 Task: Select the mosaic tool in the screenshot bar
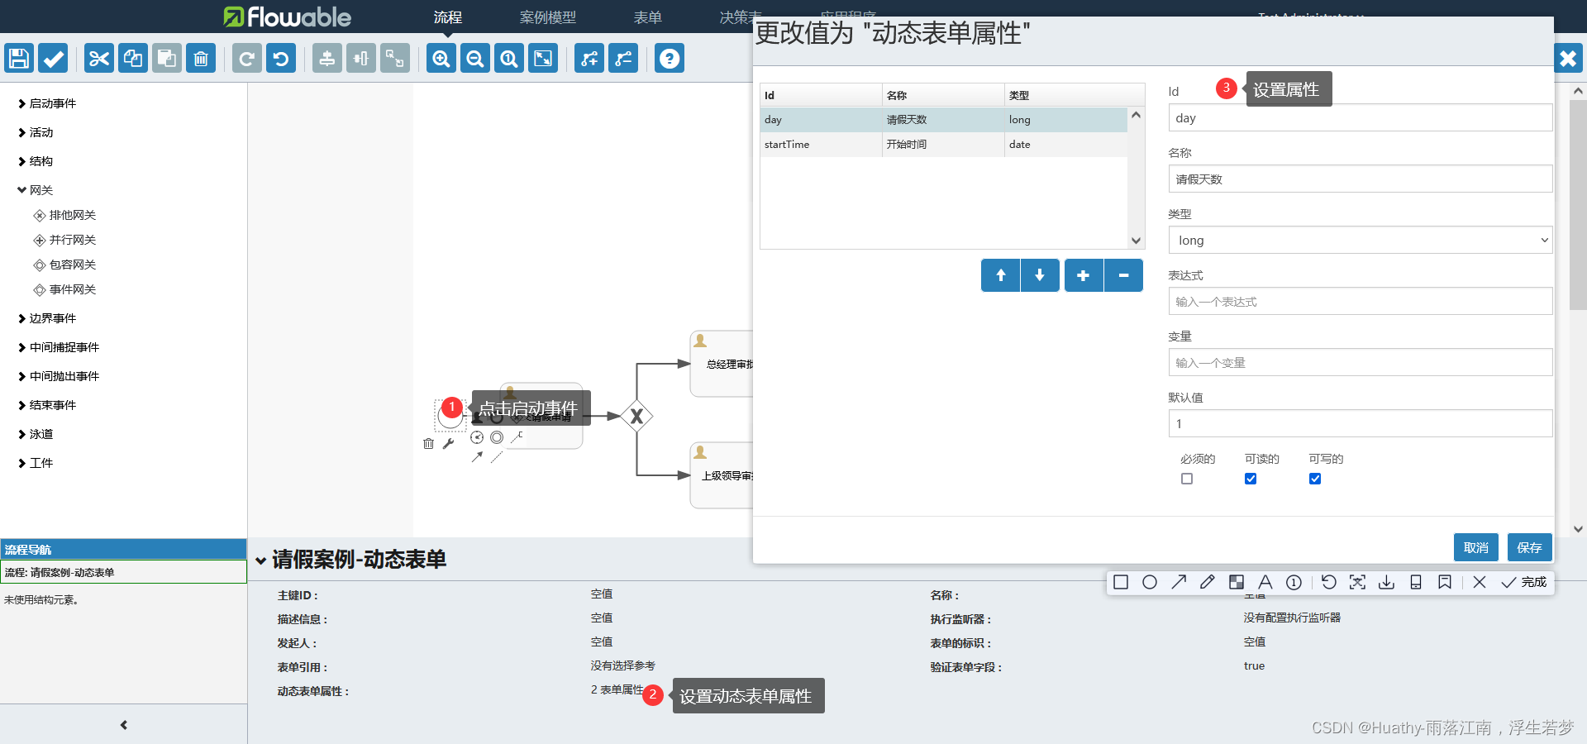click(1237, 582)
